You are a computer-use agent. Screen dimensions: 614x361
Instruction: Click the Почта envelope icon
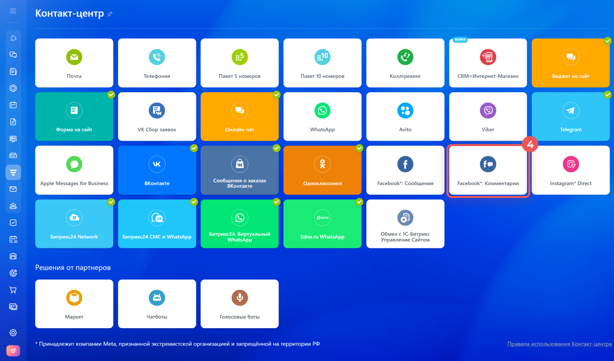(x=74, y=57)
